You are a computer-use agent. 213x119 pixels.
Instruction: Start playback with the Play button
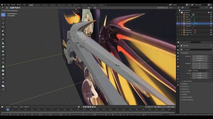pos(90,107)
